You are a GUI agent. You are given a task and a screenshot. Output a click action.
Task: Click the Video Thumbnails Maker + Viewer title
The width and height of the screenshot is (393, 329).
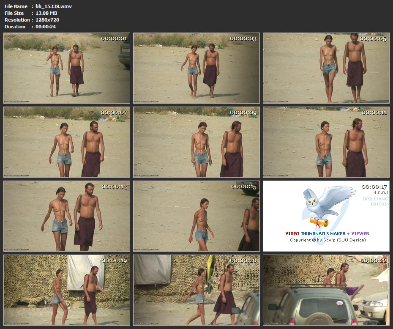click(327, 233)
